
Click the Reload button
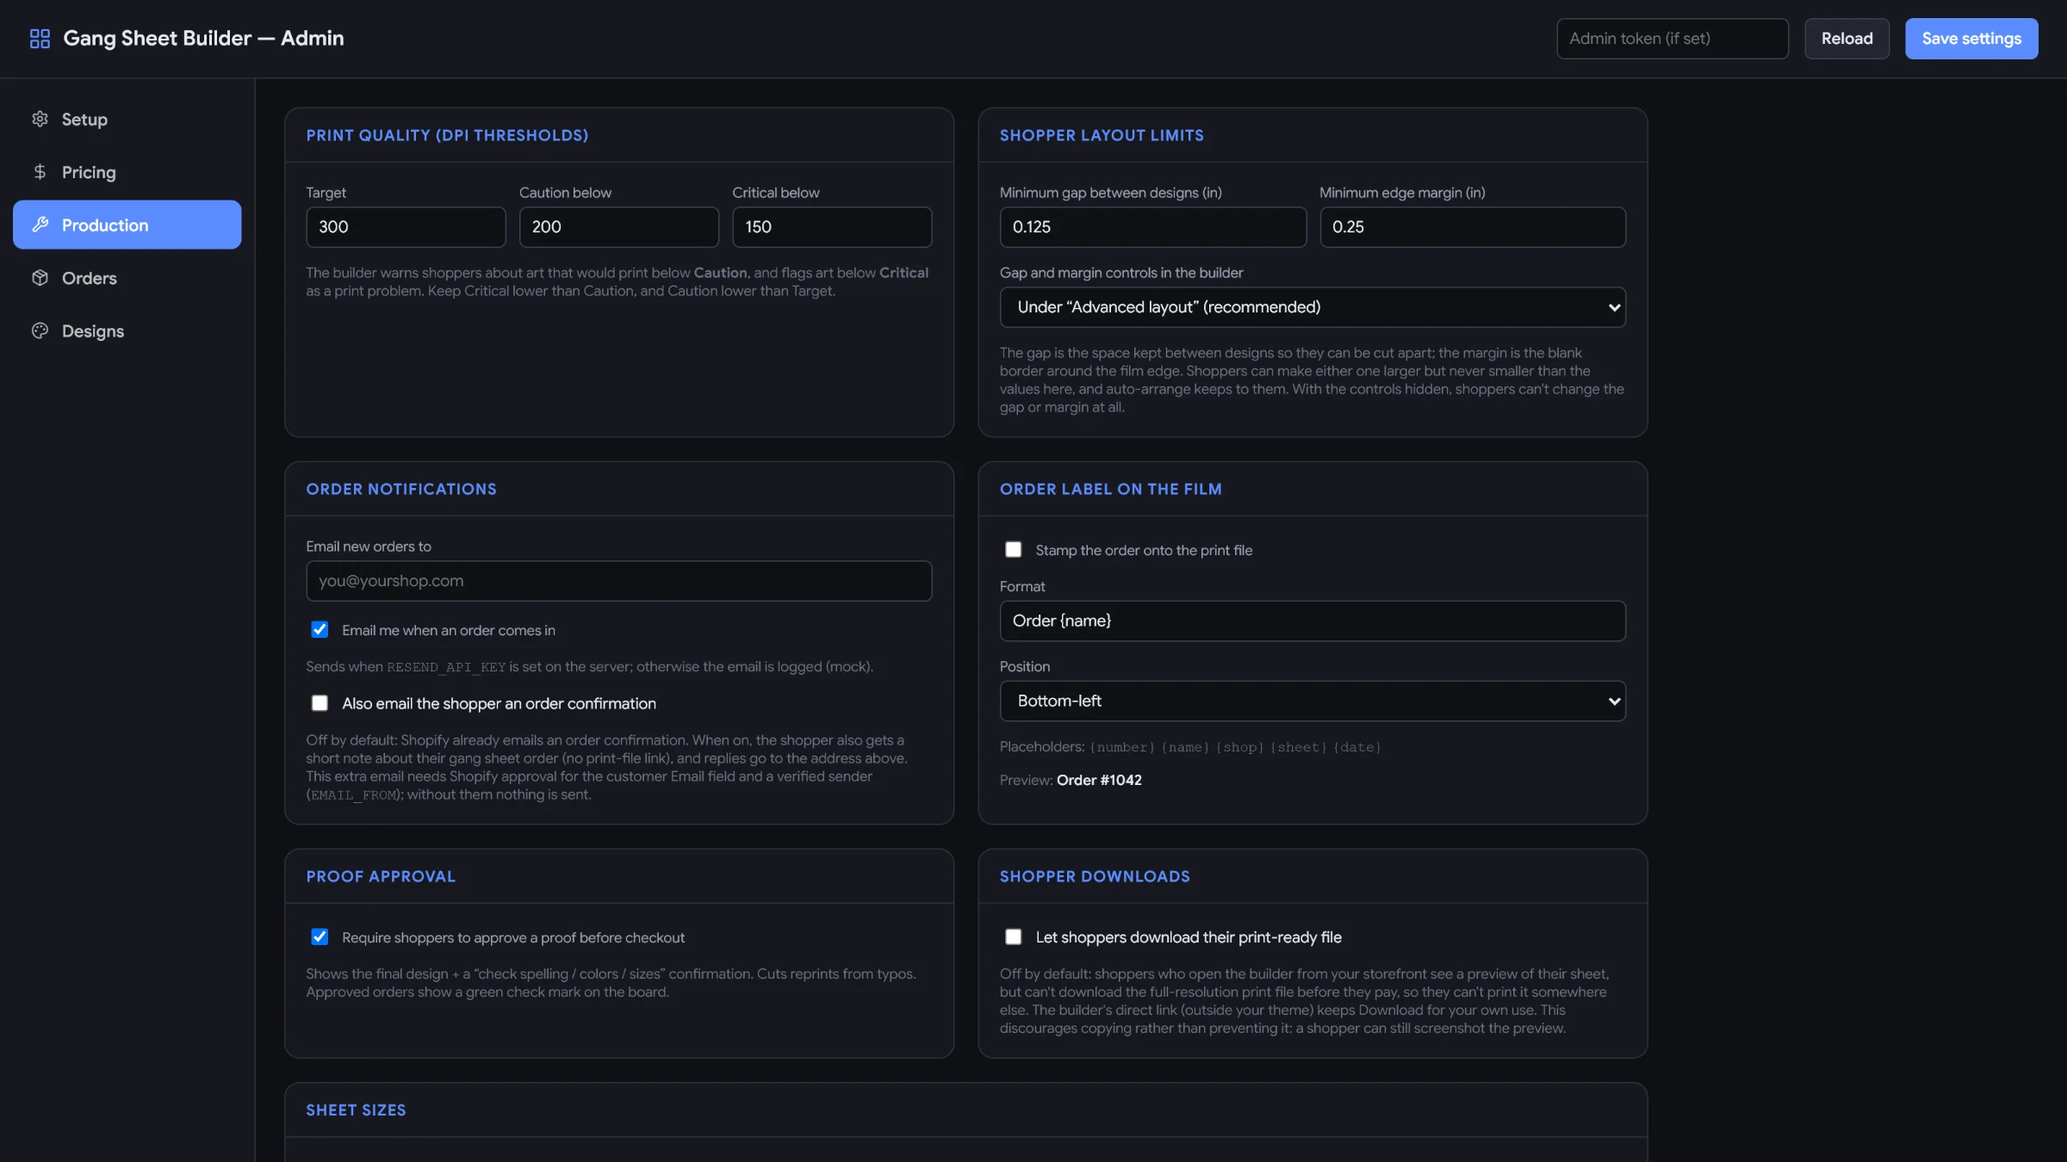pyautogui.click(x=1847, y=39)
